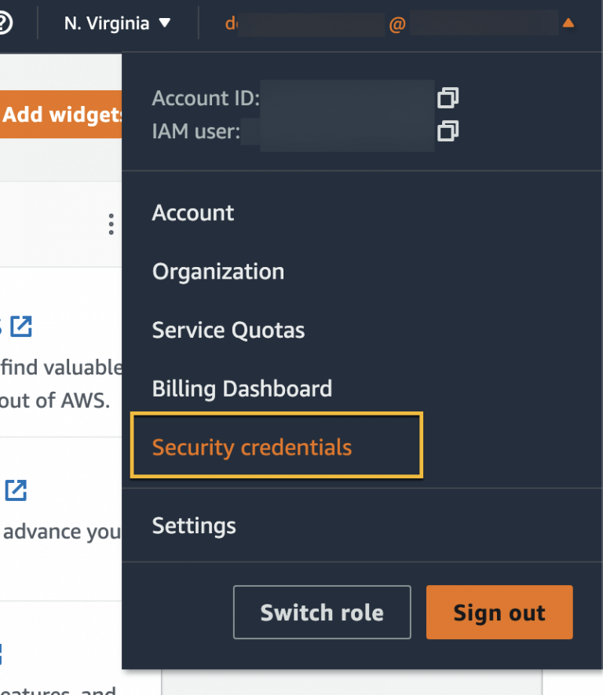The height and width of the screenshot is (695, 603).
Task: Copy the IAM user name to clipboard
Action: [x=448, y=132]
